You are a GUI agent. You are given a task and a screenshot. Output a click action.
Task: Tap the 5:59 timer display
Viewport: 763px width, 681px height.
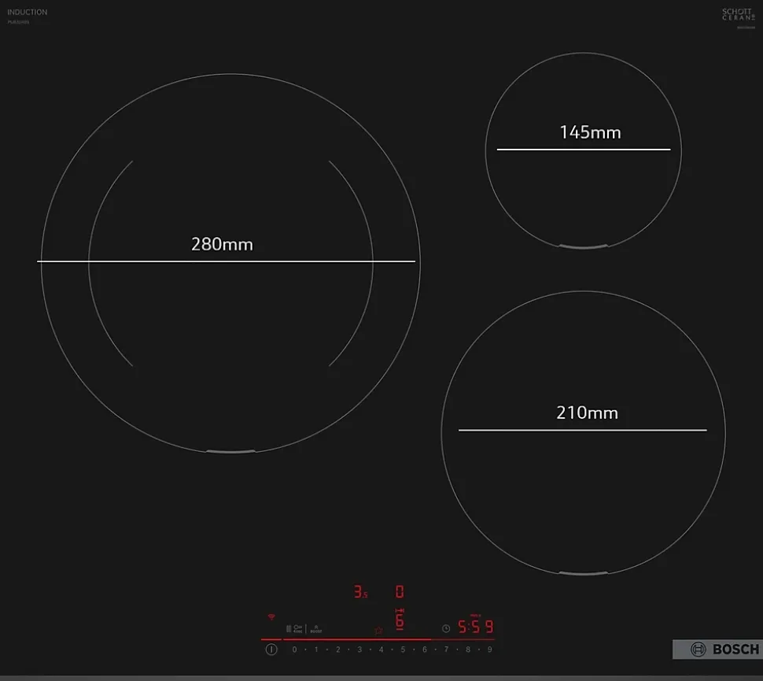click(x=475, y=627)
